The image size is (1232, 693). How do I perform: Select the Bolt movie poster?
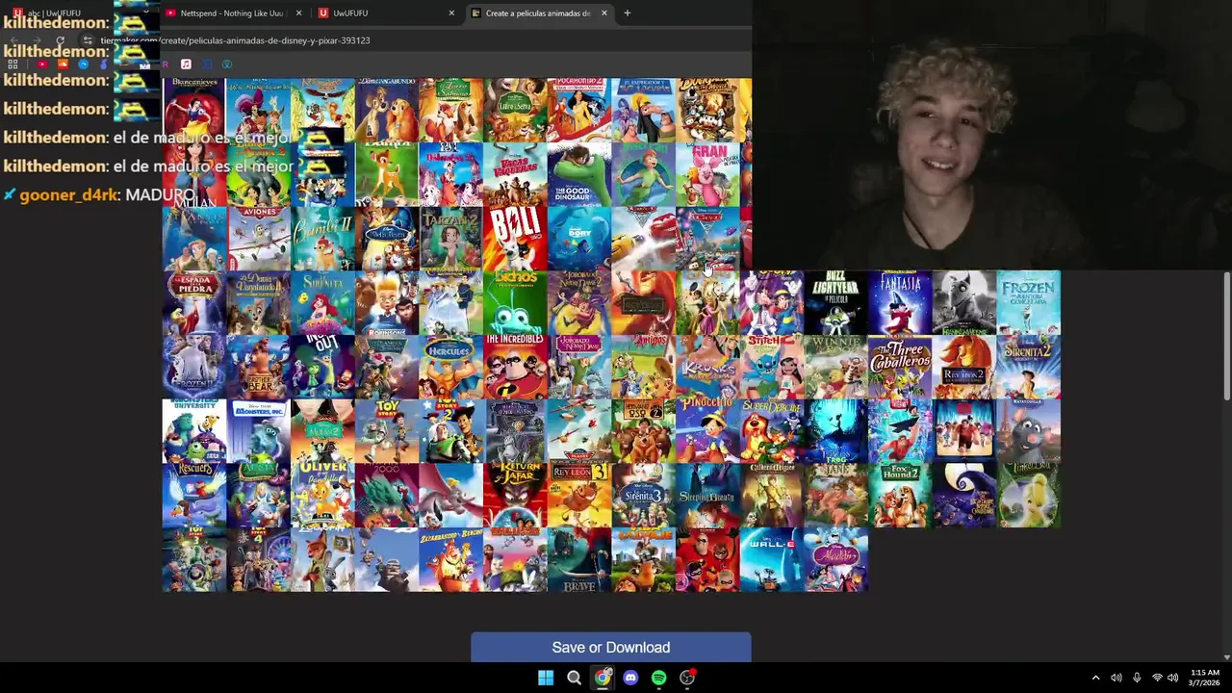[515, 239]
